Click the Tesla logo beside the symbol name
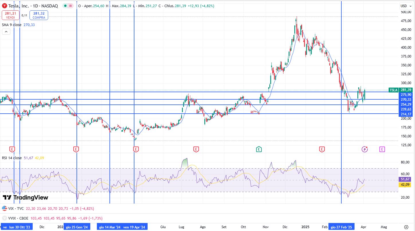 click(x=5, y=6)
